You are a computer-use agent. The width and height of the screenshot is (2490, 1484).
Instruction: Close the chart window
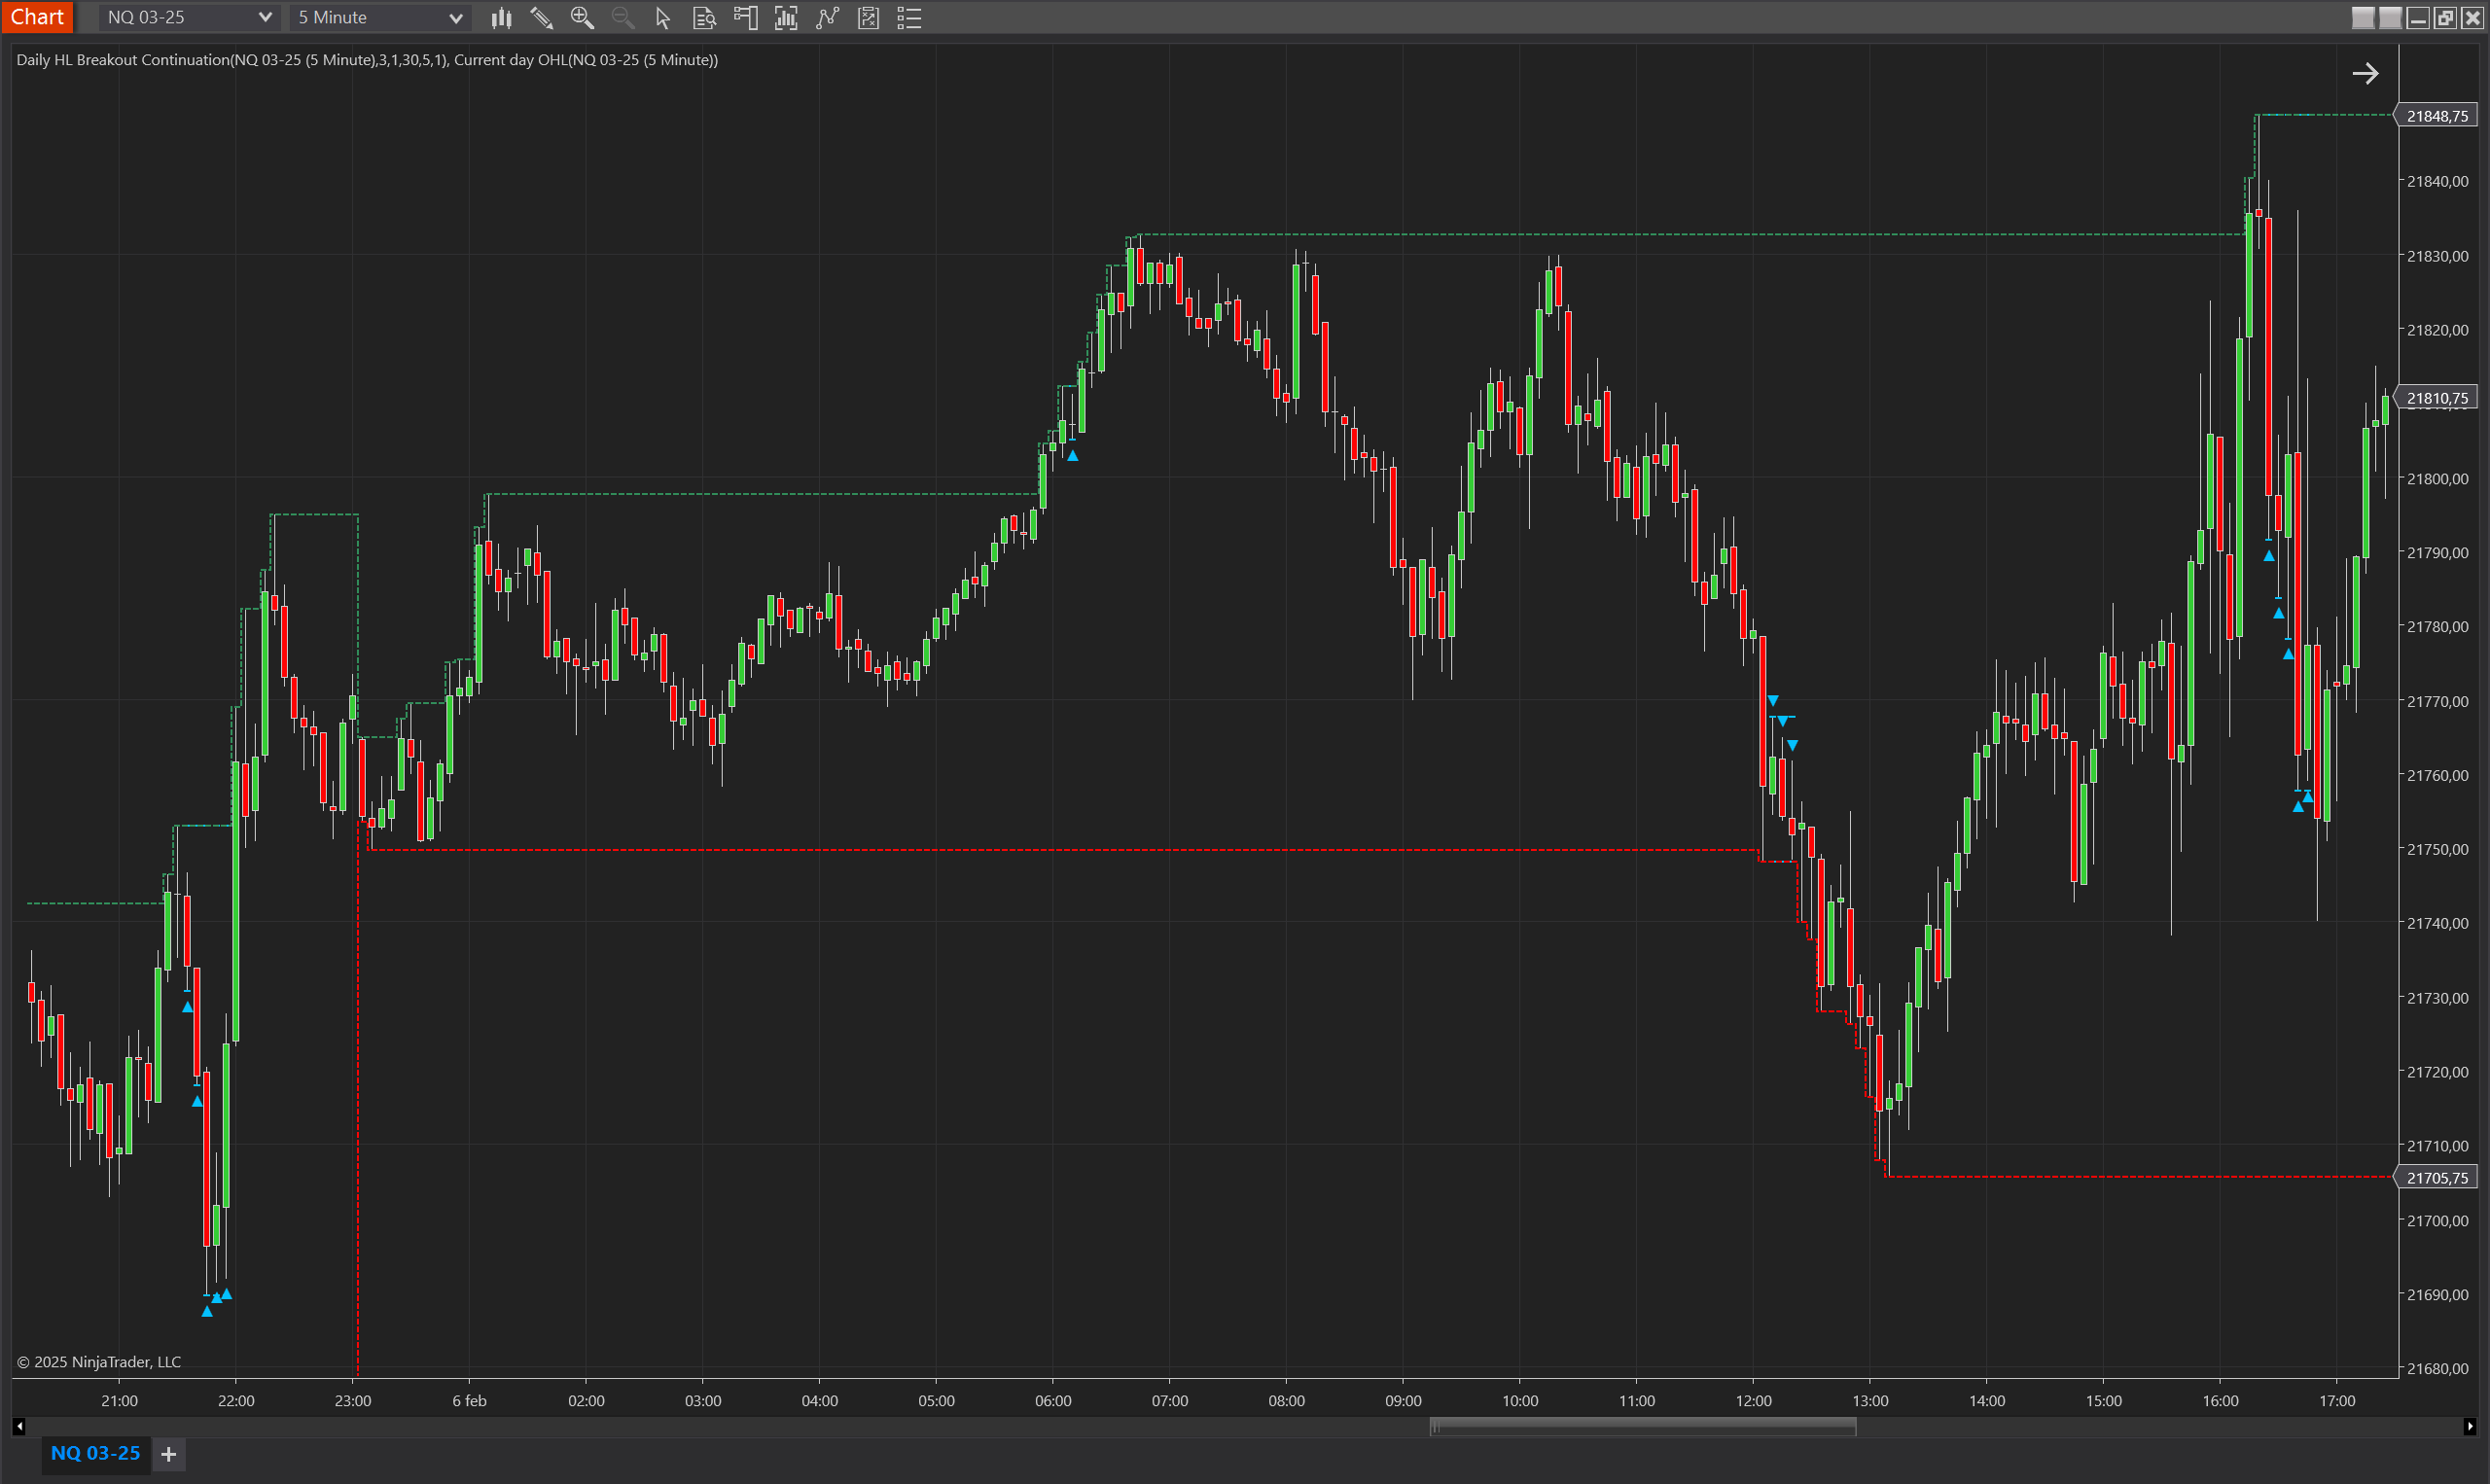[2472, 17]
